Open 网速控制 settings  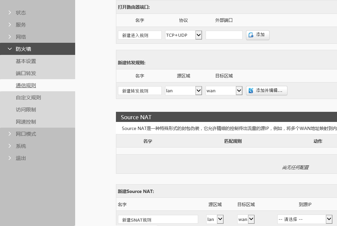click(26, 122)
